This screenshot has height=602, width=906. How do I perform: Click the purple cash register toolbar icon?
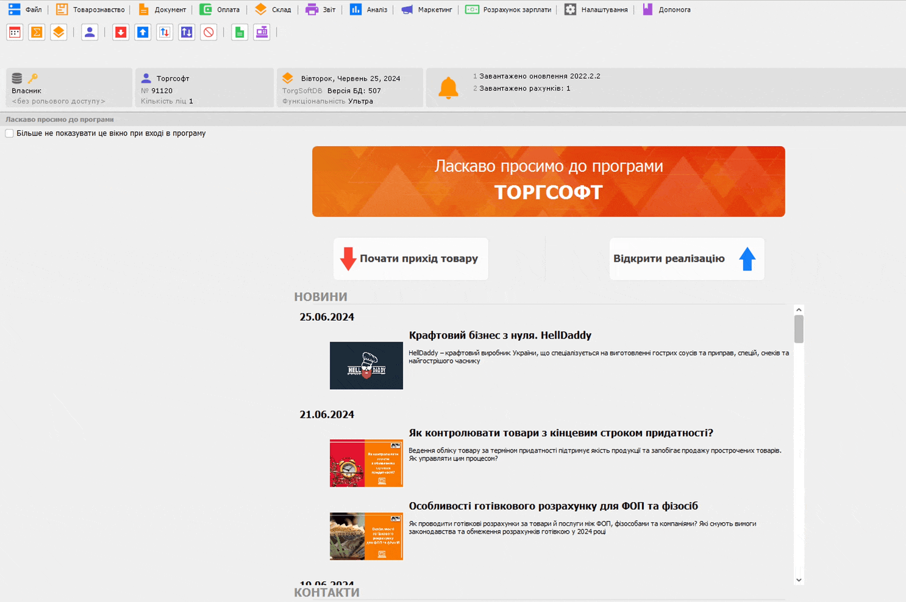(262, 32)
